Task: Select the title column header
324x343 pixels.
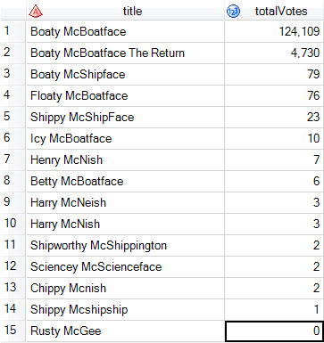Action: coord(125,11)
